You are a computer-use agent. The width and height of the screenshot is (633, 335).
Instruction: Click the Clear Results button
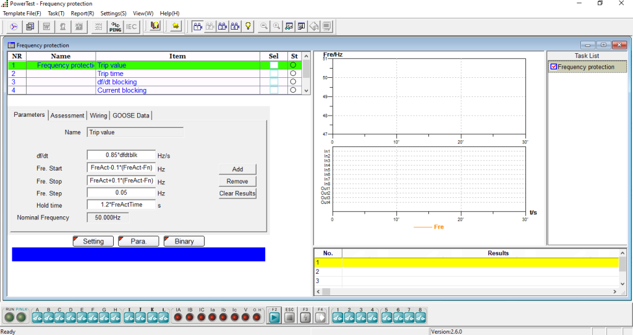click(237, 193)
